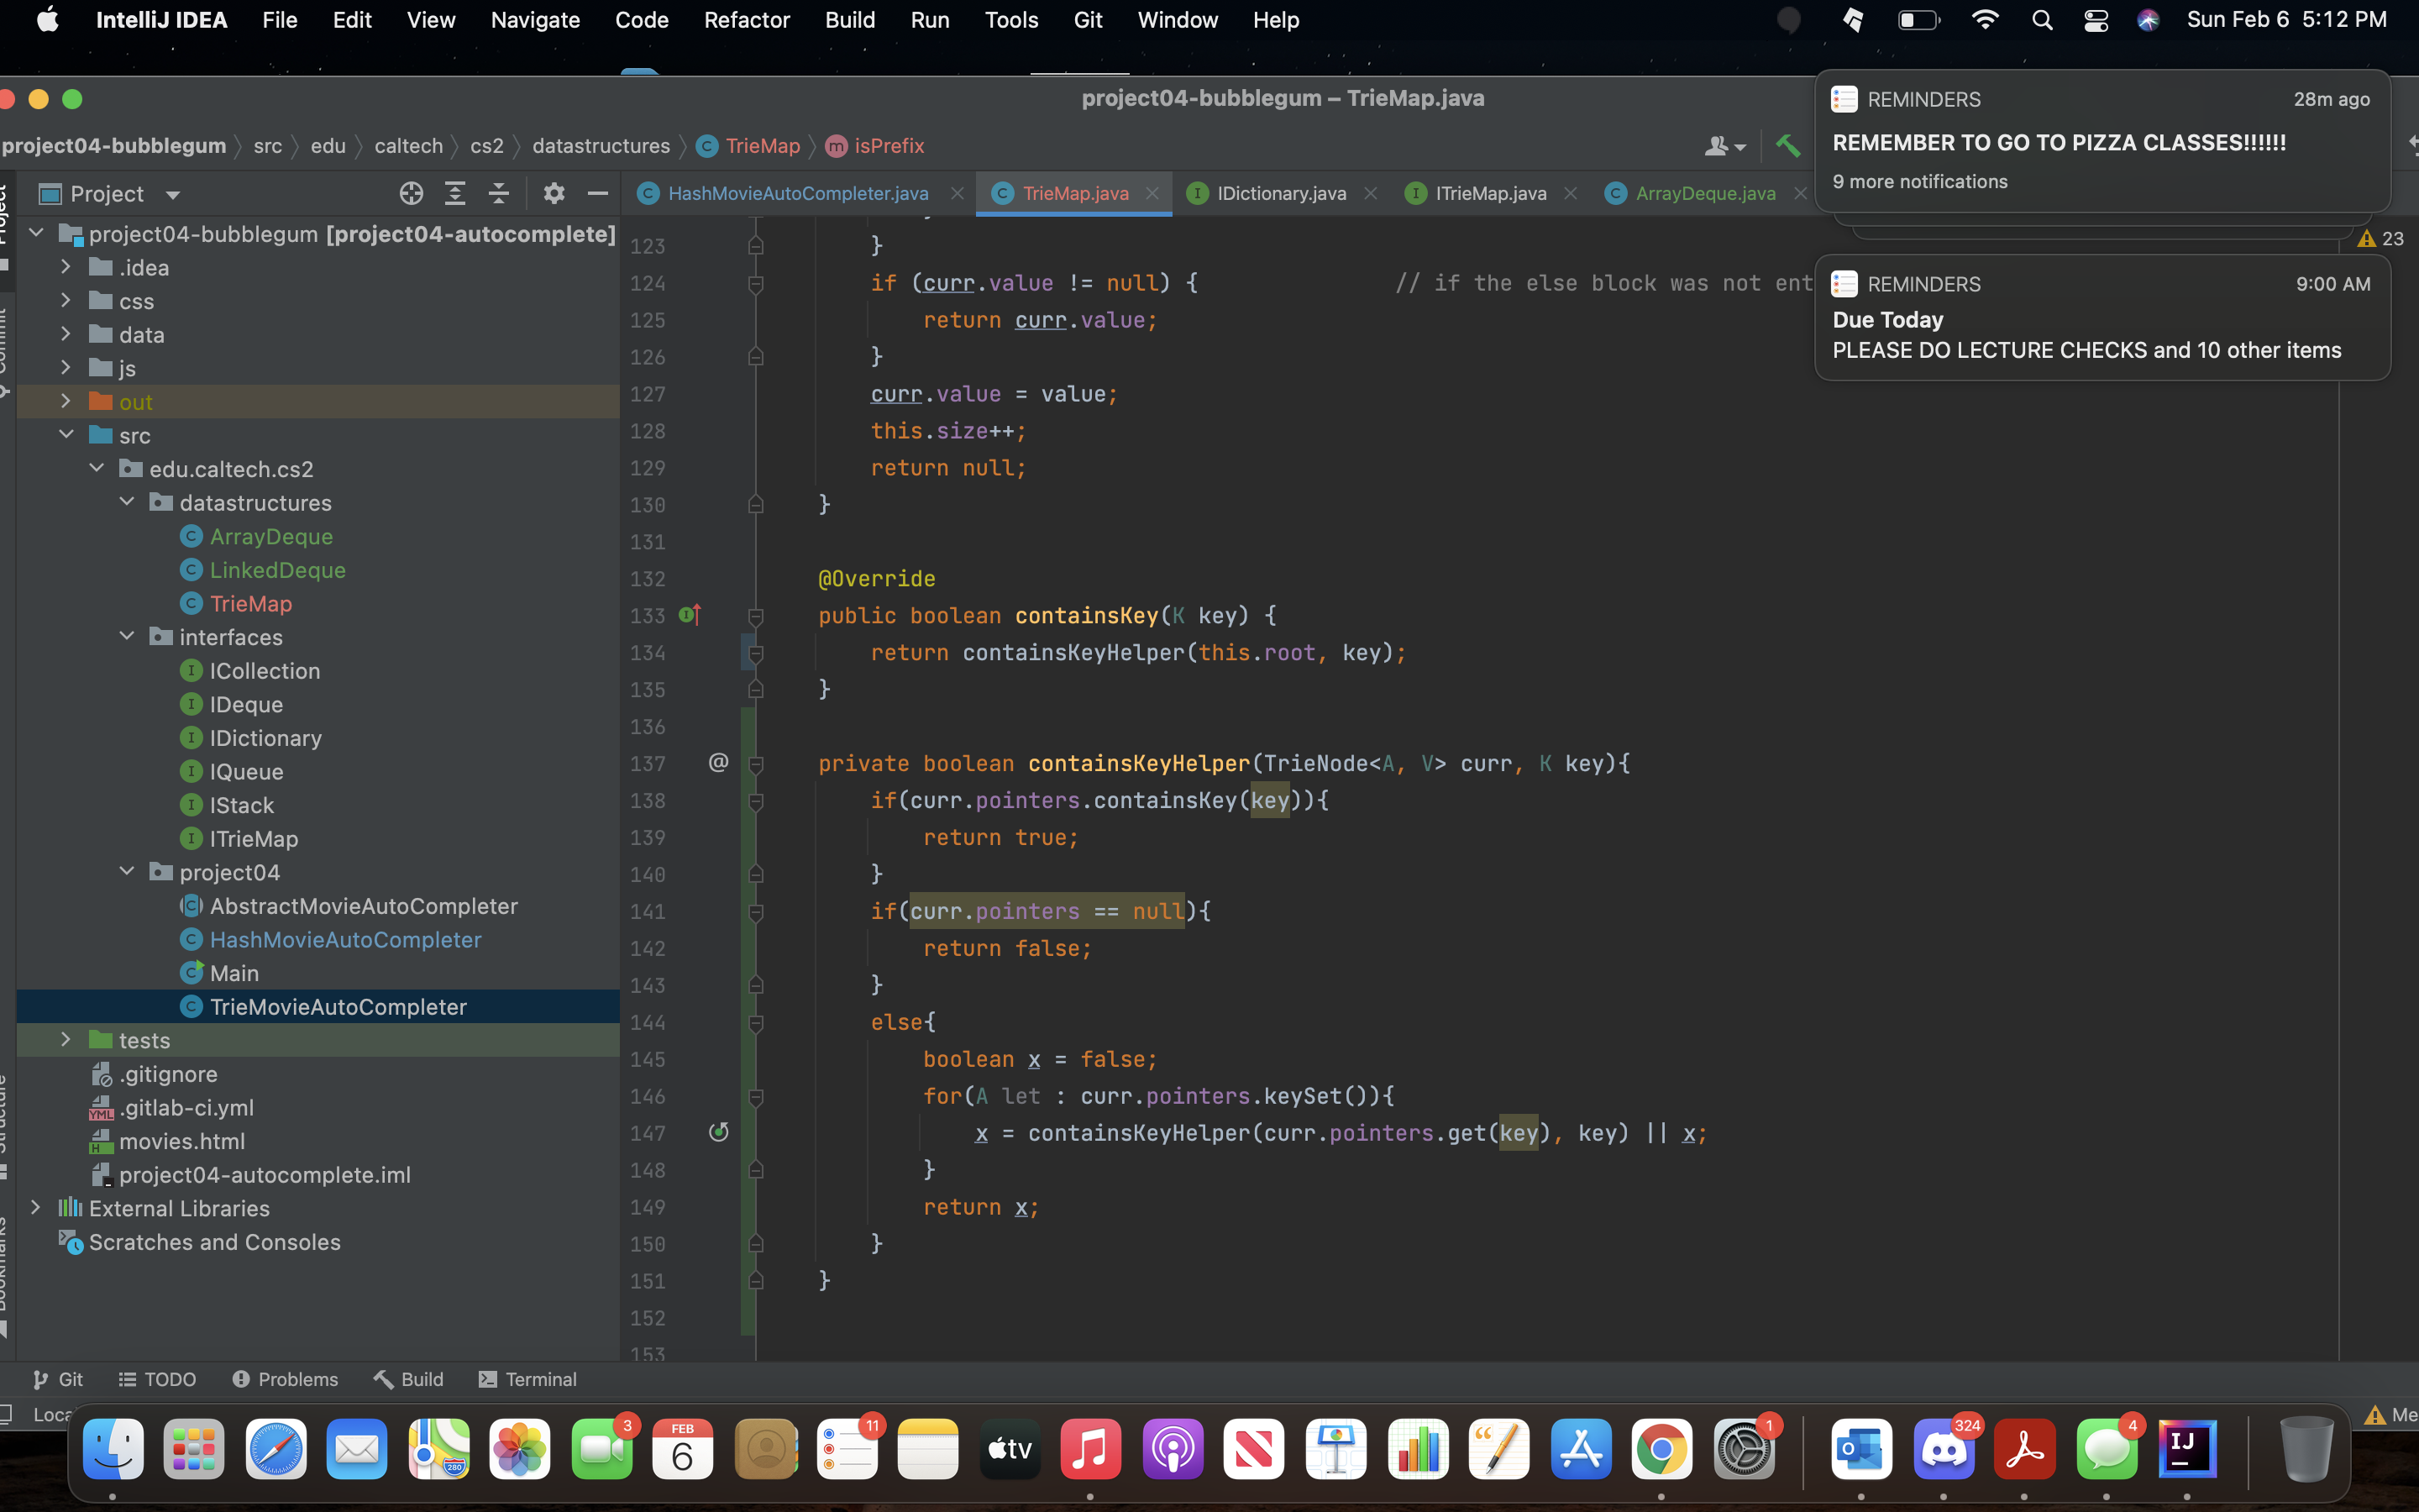Expand the tests folder in project tree
This screenshot has height=1512, width=2419.
click(66, 1040)
